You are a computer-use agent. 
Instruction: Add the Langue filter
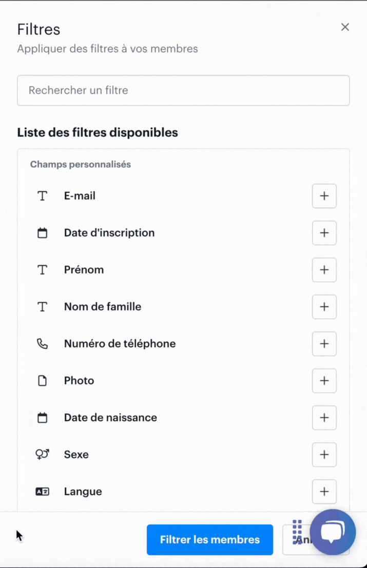pos(324,492)
